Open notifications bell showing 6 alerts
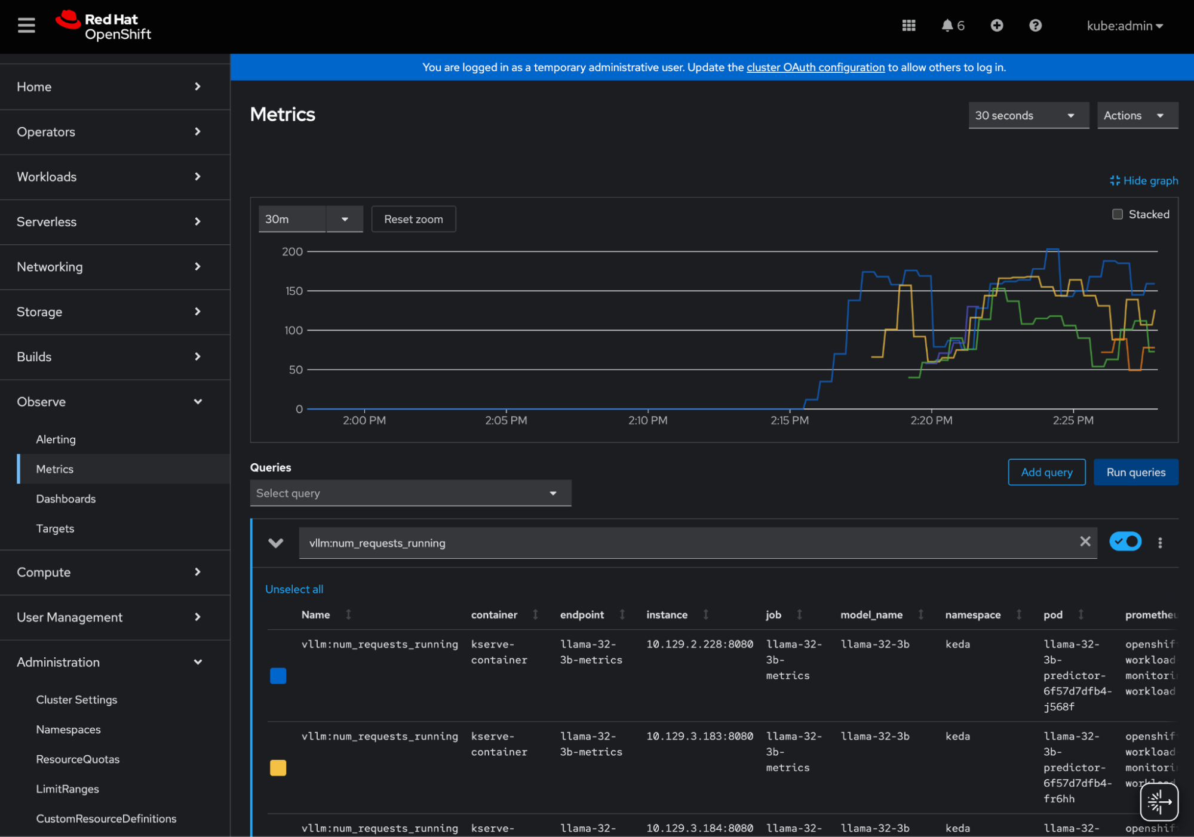This screenshot has width=1194, height=837. click(x=952, y=26)
